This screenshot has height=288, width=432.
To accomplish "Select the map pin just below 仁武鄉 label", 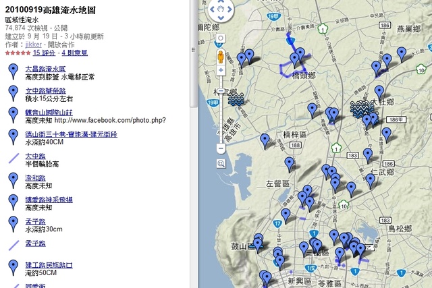I will coord(371,181).
